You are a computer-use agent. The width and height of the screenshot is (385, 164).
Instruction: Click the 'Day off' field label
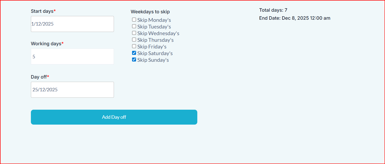[39, 77]
